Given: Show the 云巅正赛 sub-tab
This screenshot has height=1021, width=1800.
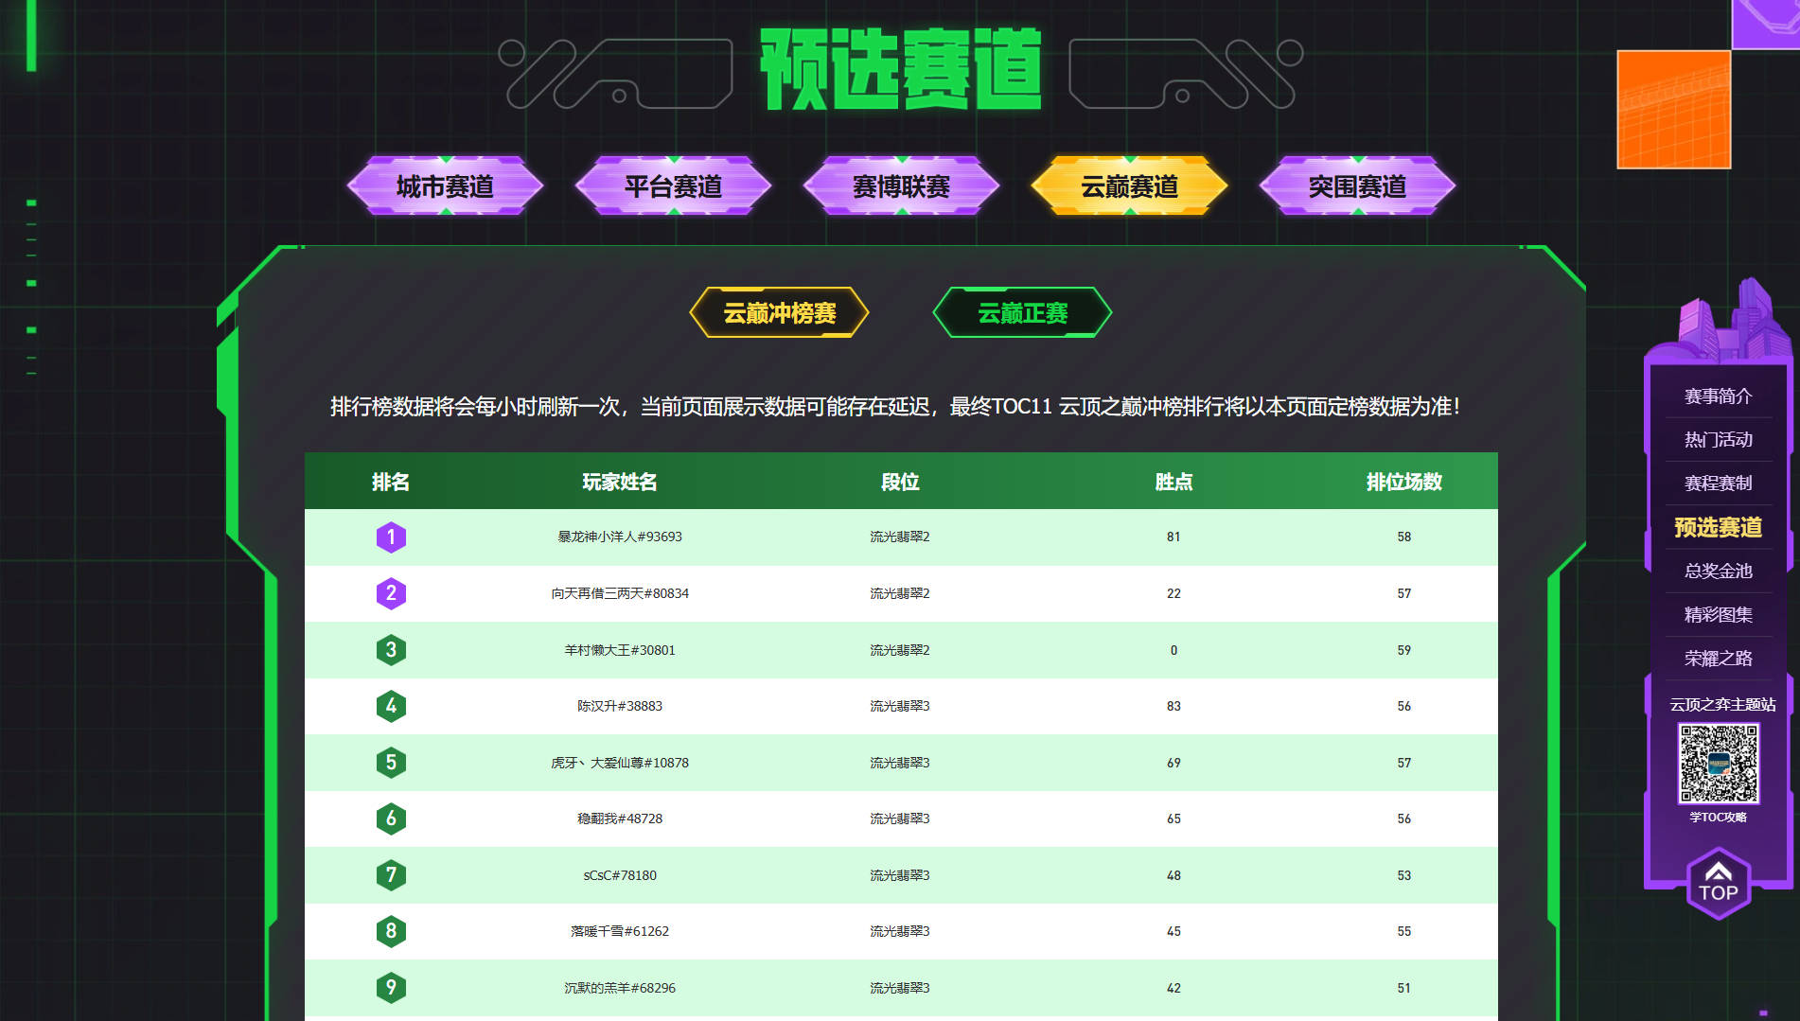Looking at the screenshot, I should coord(1022,313).
